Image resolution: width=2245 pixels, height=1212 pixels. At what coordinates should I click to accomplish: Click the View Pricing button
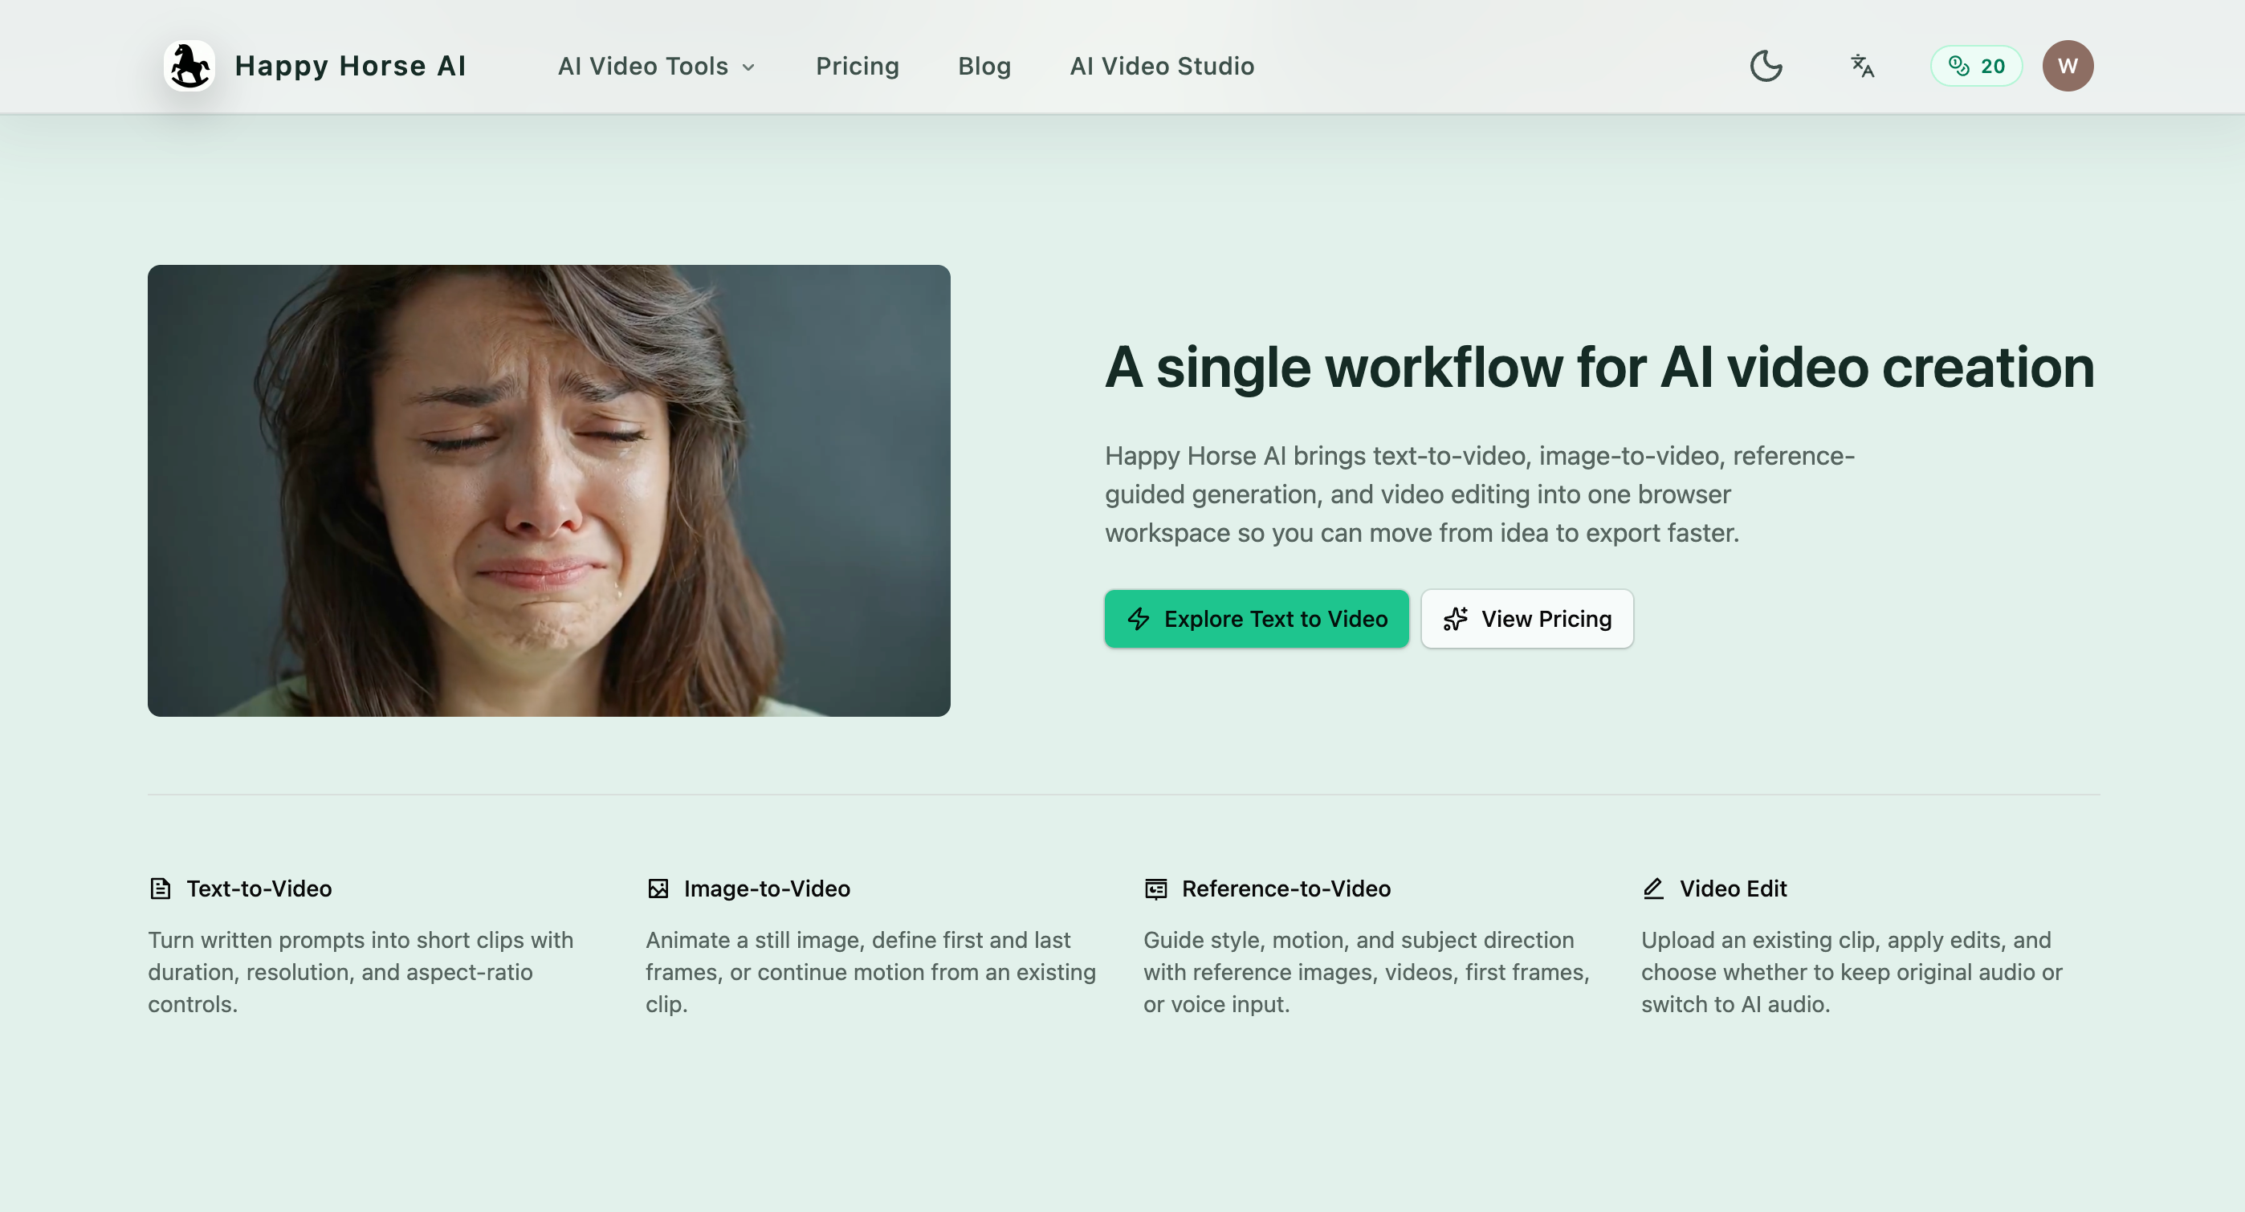[1527, 619]
